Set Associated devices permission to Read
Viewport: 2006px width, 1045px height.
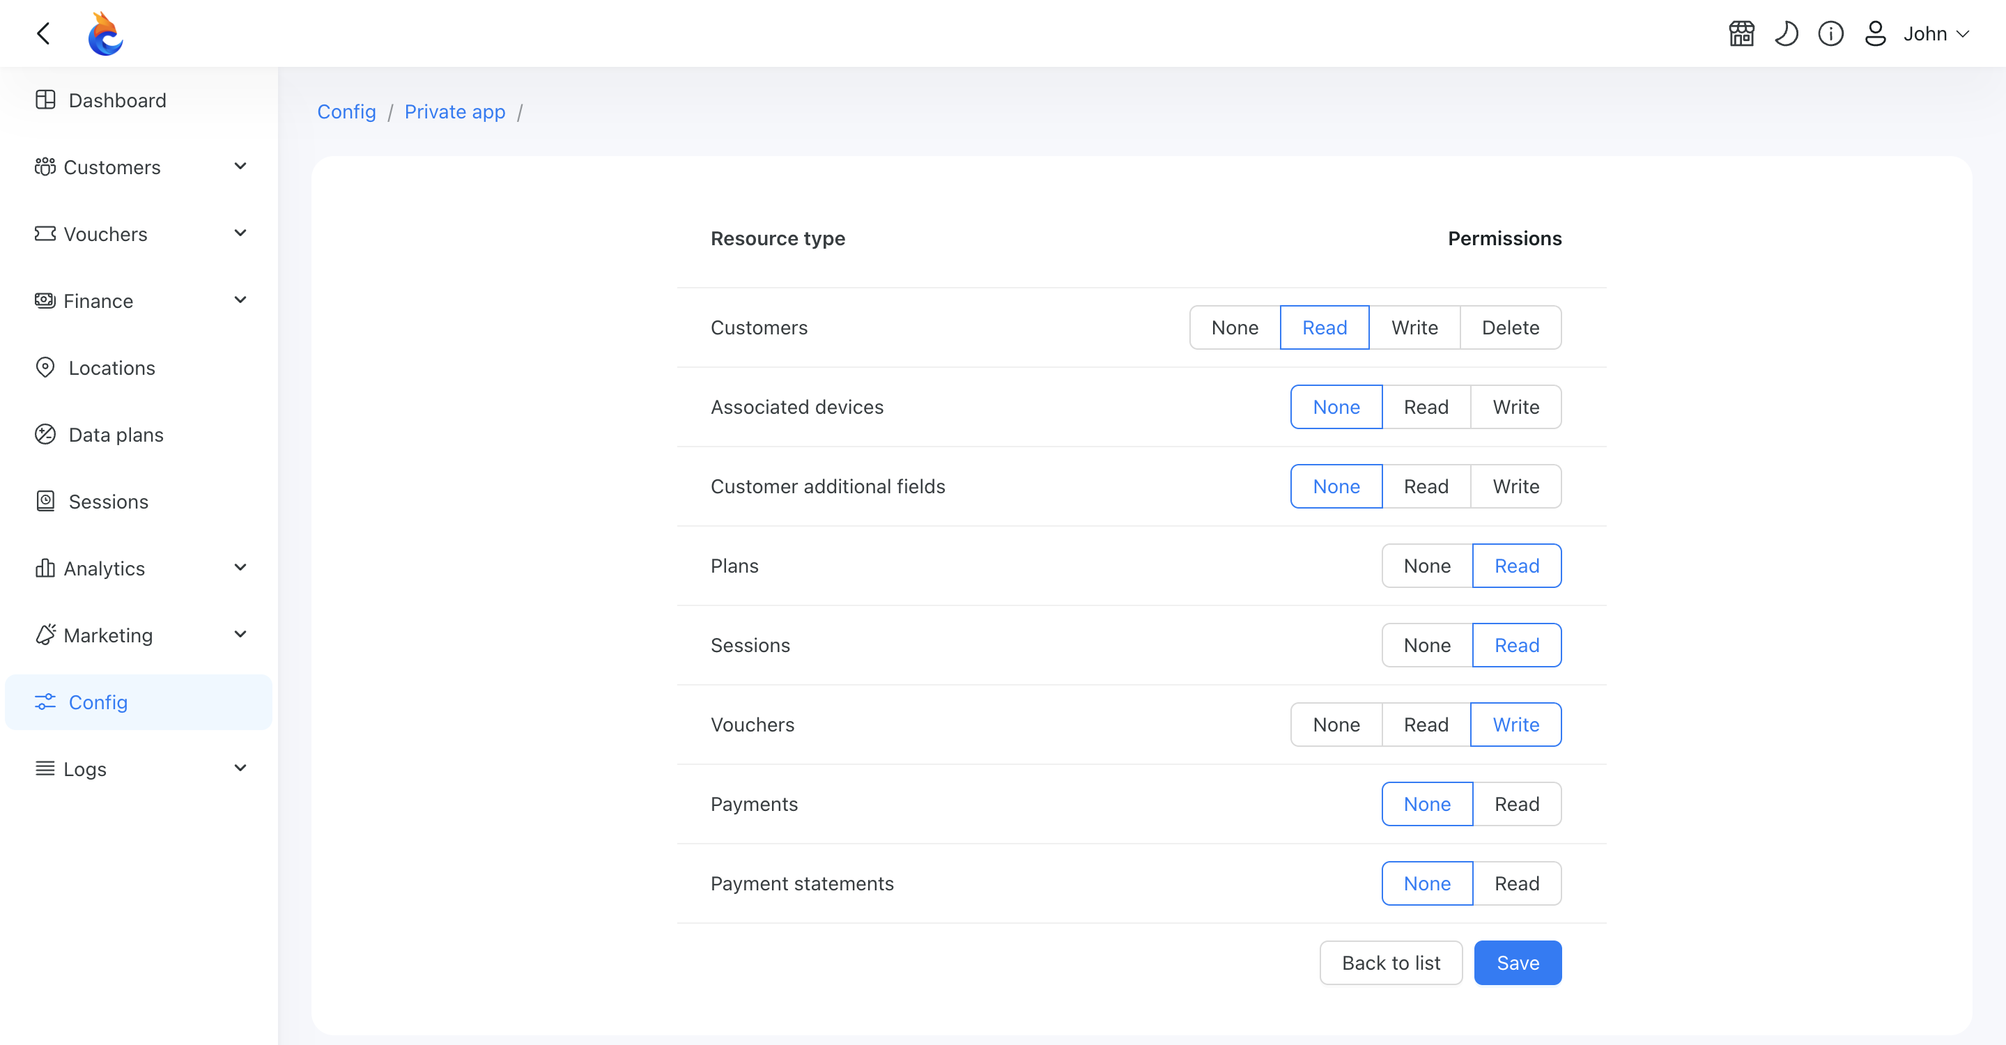[1426, 408]
